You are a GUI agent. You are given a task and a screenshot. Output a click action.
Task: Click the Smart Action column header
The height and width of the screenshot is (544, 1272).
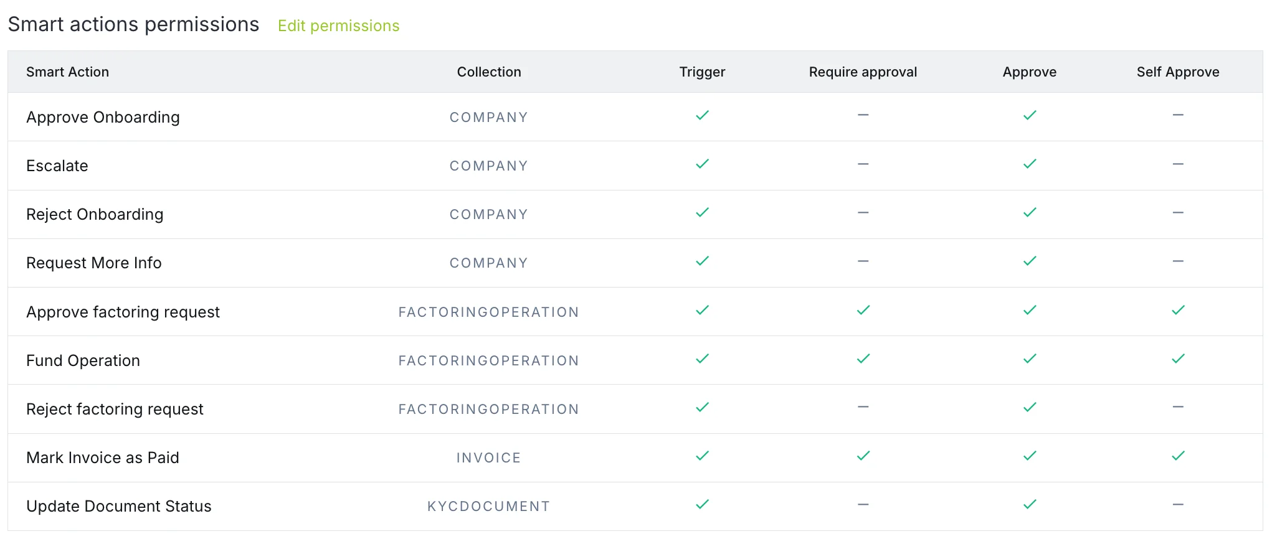[x=67, y=72]
